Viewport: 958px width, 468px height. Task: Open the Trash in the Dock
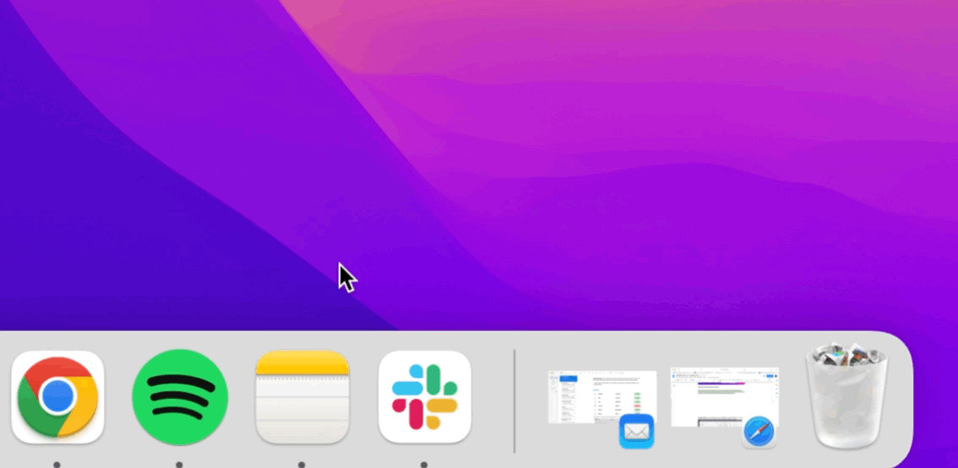(x=848, y=397)
